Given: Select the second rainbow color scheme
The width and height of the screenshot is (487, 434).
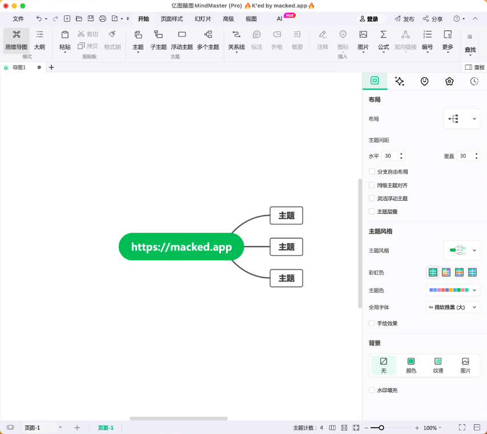Looking at the screenshot, I should click(446, 272).
